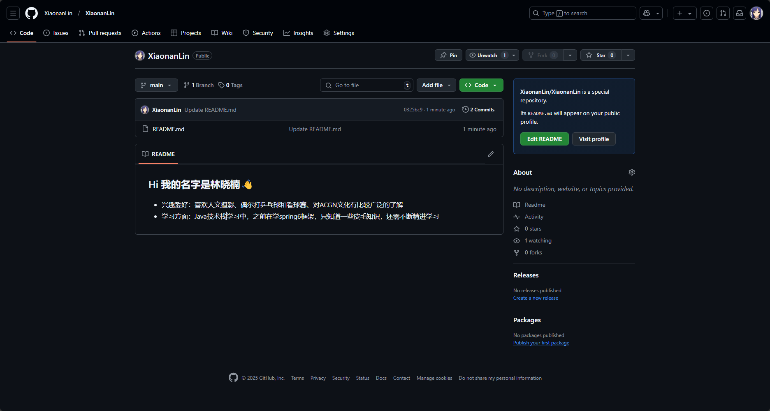Open the notifications inbox icon
Image resolution: width=770 pixels, height=411 pixels.
[x=740, y=13]
